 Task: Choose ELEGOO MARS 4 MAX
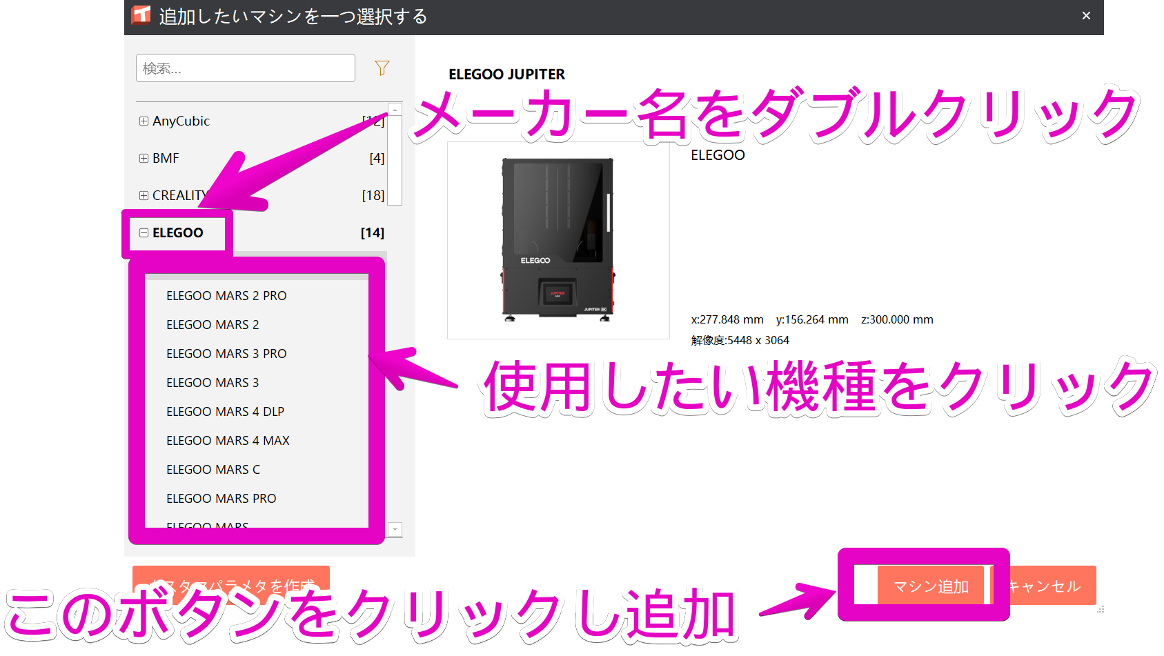click(228, 440)
